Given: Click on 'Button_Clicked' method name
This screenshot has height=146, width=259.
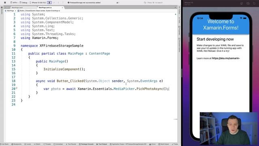Looking at the screenshot, I should pyautogui.click(x=70, y=81).
